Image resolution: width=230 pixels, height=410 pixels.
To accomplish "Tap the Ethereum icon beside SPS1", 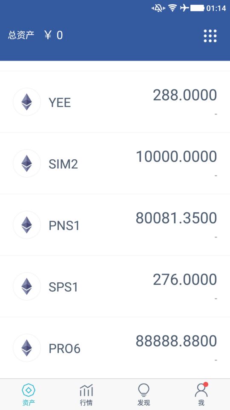I will click(x=26, y=286).
